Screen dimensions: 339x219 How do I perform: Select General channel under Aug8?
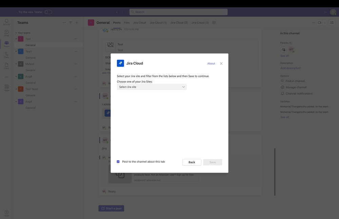point(31,83)
